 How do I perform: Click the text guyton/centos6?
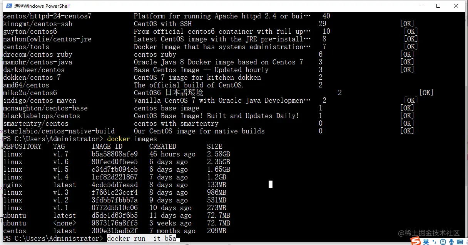coord(30,31)
